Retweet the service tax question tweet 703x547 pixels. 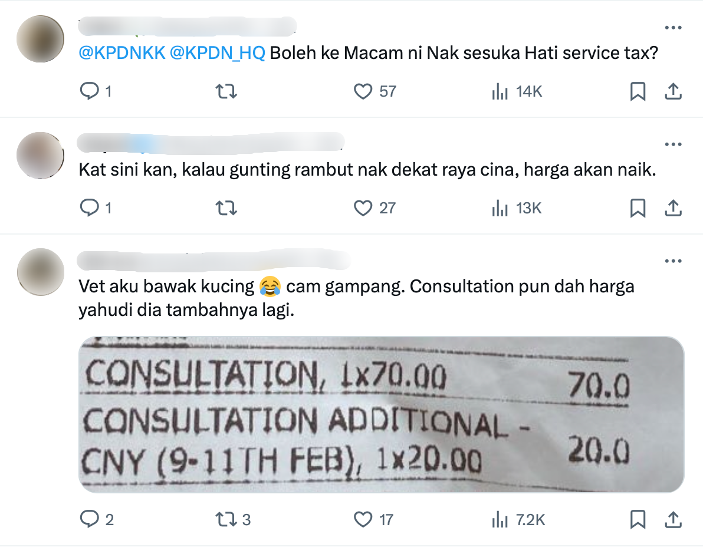(226, 91)
